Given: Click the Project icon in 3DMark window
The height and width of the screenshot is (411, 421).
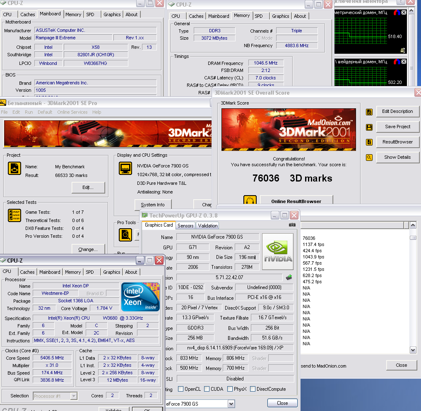Looking at the screenshot, I should tap(14, 168).
